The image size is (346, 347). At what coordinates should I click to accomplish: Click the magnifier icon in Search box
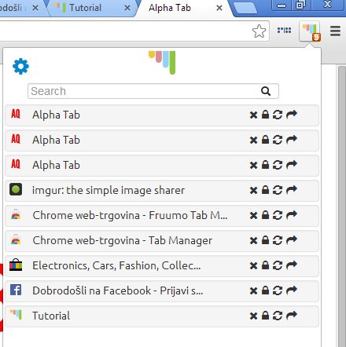click(266, 91)
